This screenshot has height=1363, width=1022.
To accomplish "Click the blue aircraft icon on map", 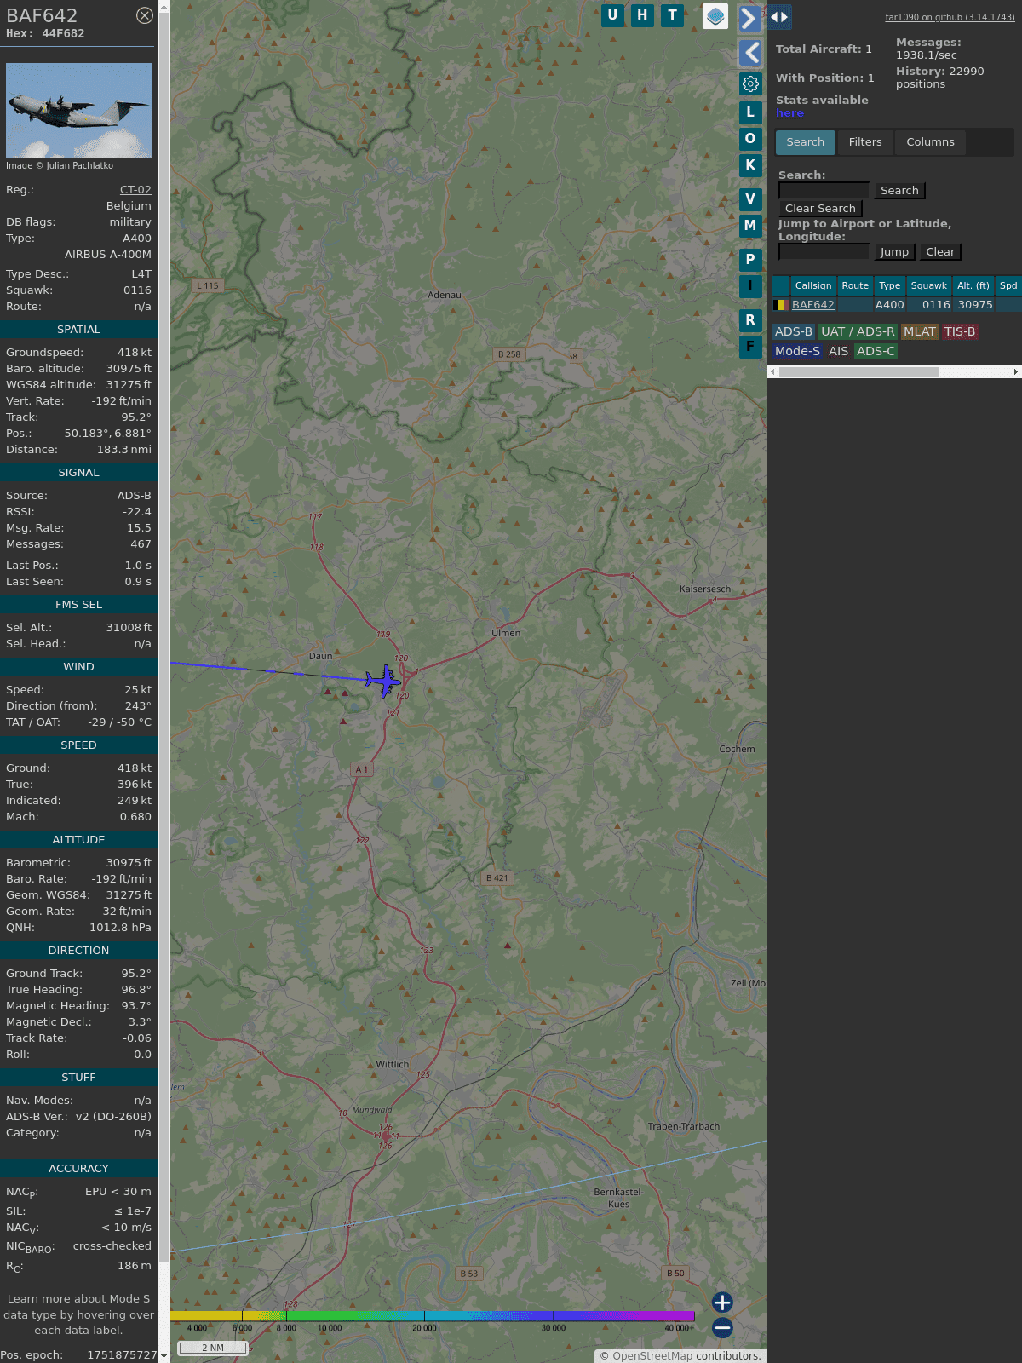I will click(x=384, y=681).
